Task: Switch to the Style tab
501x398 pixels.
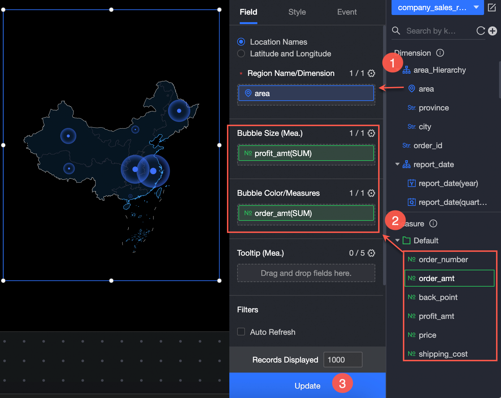Action: (x=297, y=12)
